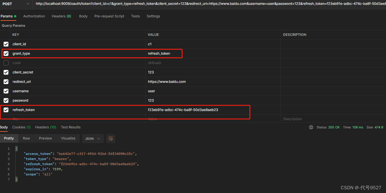
Task: Switch to the Authorization tab
Action: point(34,16)
